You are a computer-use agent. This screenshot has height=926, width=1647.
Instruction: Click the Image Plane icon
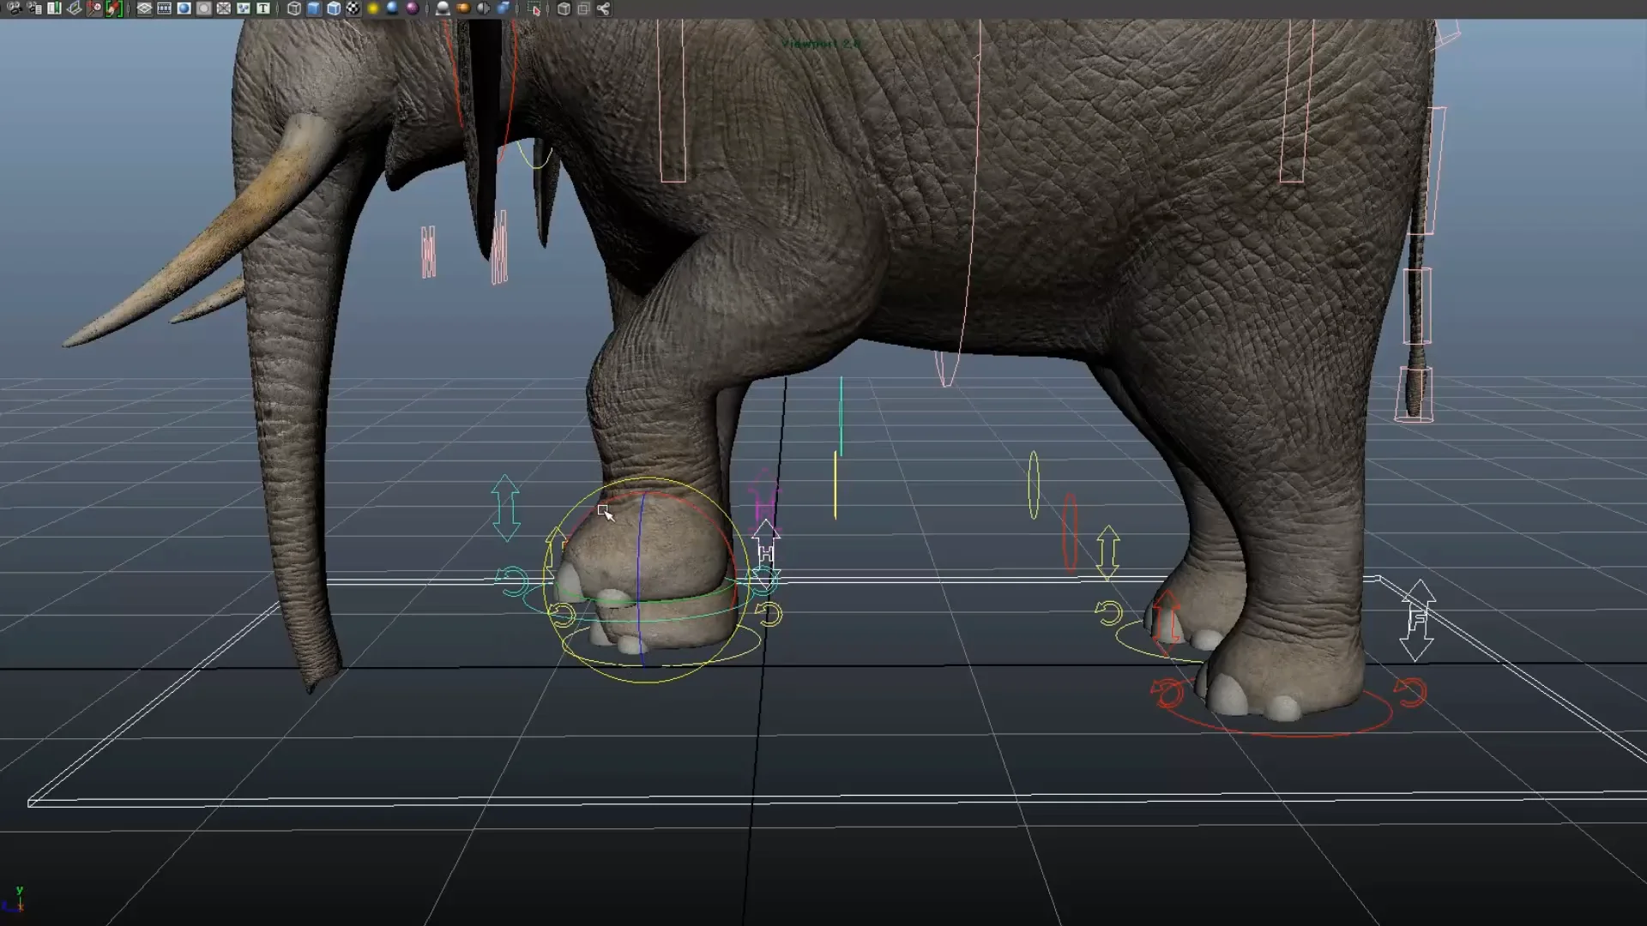pyautogui.click(x=74, y=9)
